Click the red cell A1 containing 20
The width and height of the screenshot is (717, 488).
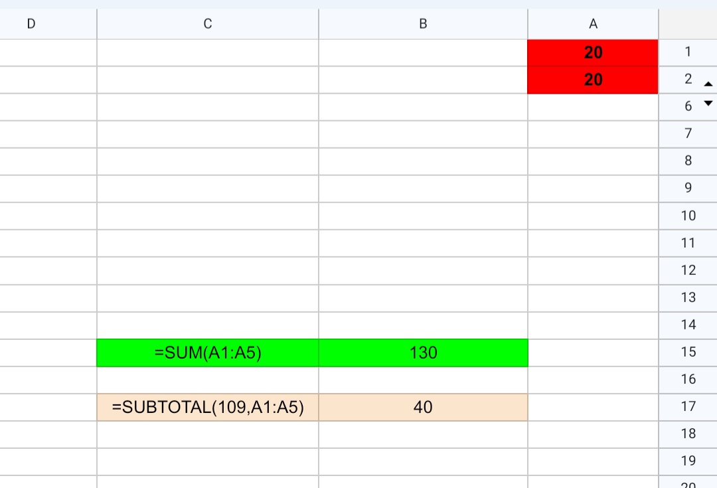click(593, 52)
